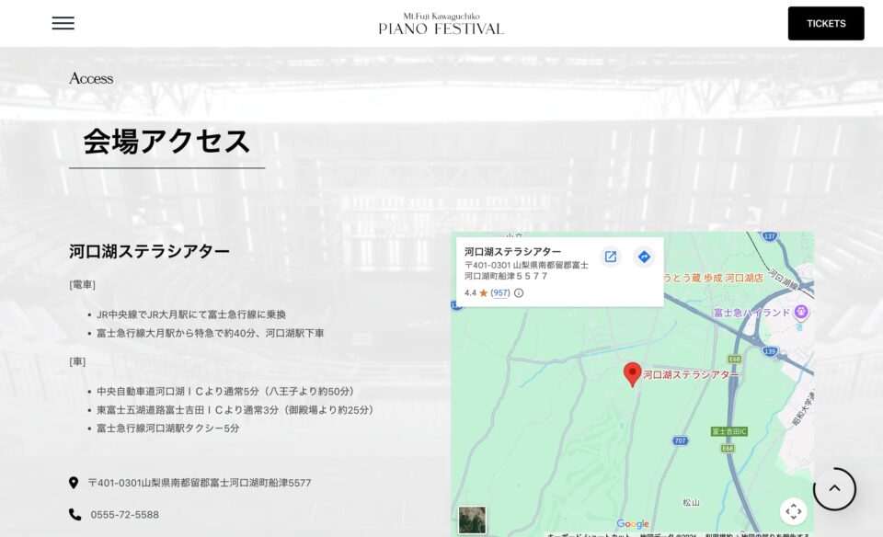Click the rating info circle icon
The height and width of the screenshot is (537, 883).
click(x=519, y=292)
